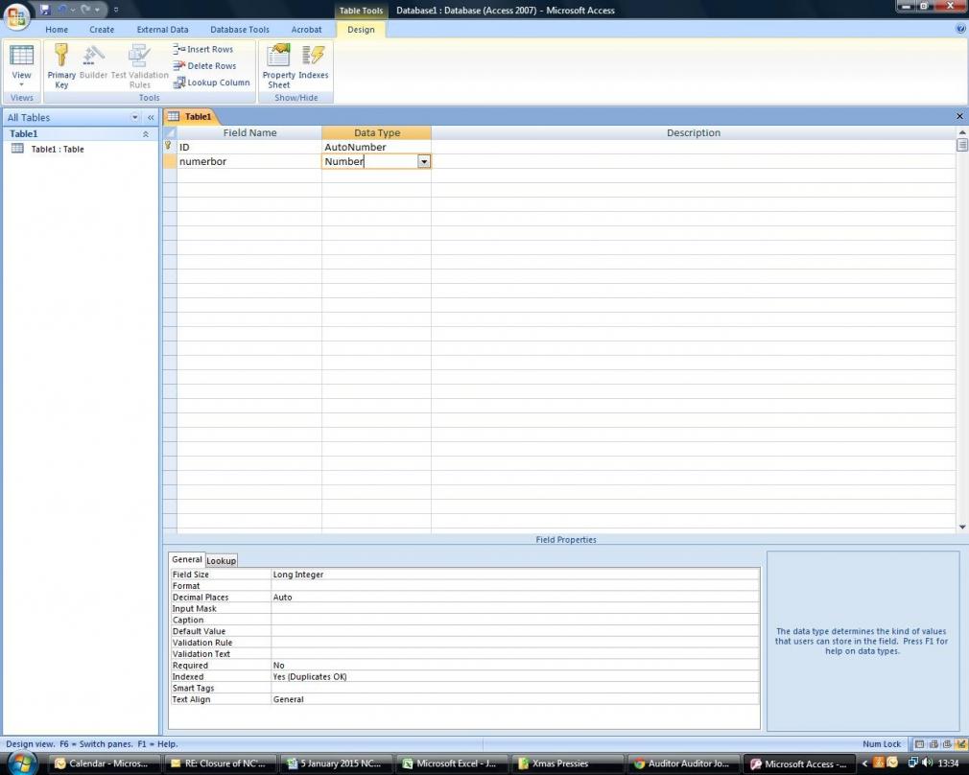
Task: Click the select-all corner of the design grid
Action: pyautogui.click(x=170, y=133)
